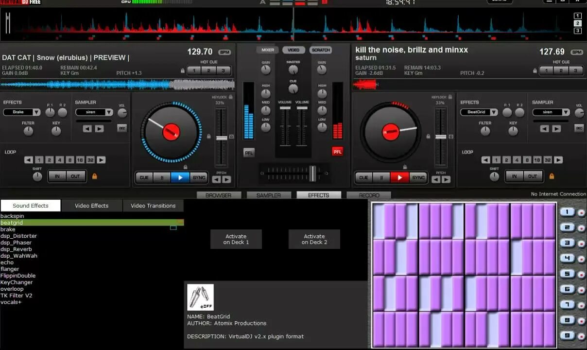Toggle right deck loop lock icon

(x=552, y=176)
